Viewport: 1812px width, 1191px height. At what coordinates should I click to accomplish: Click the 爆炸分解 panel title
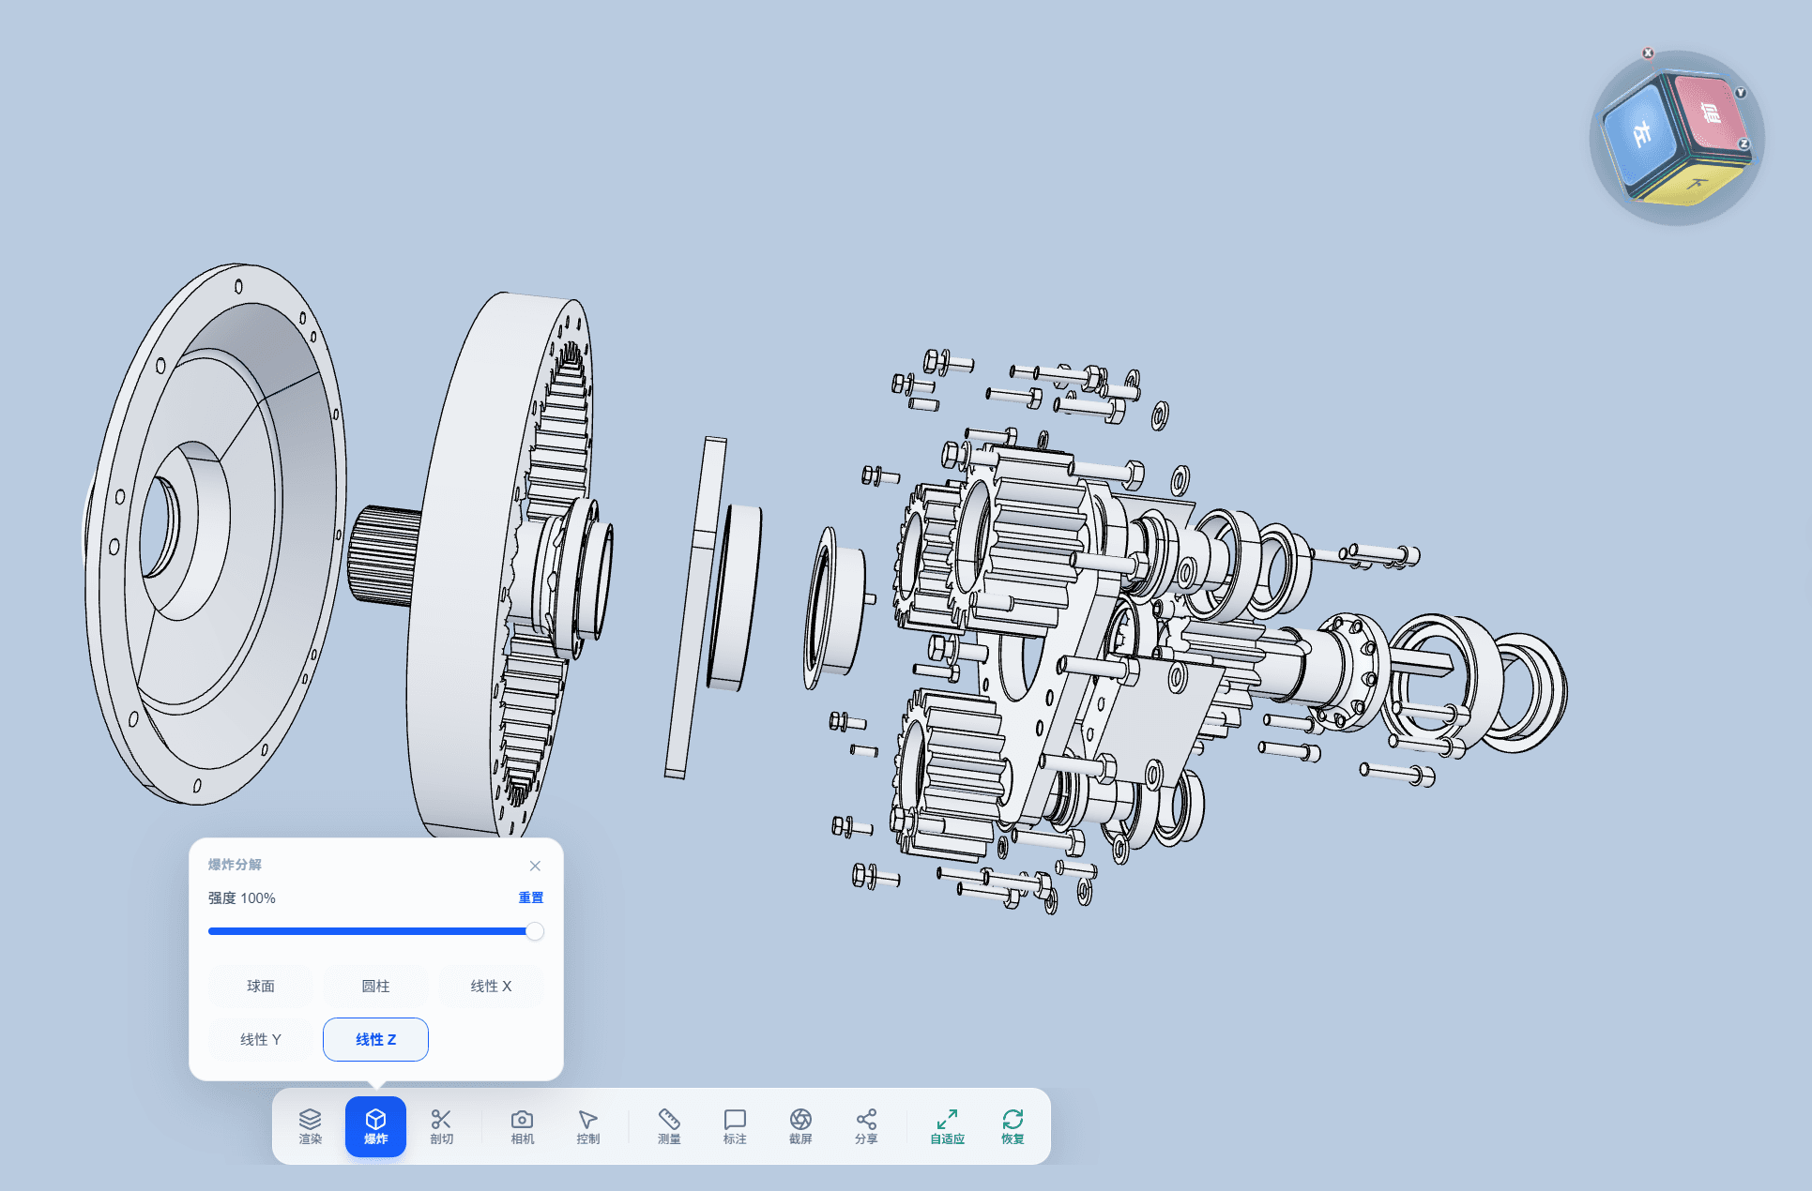pos(235,865)
